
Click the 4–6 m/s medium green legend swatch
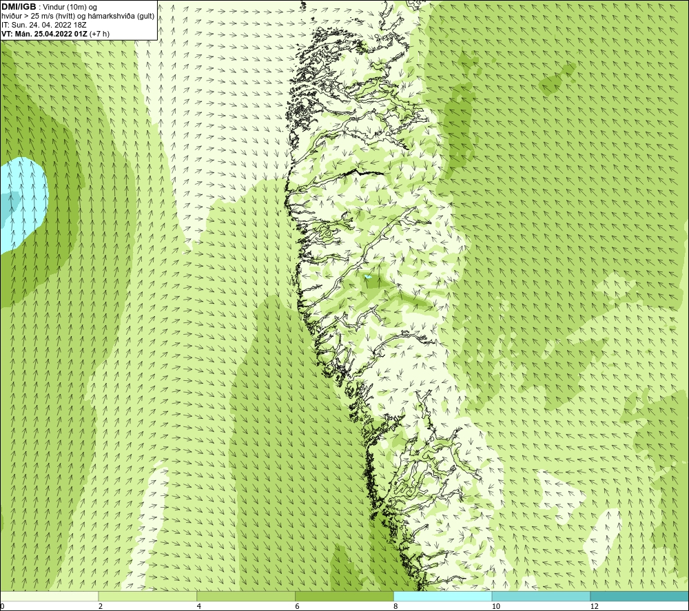(x=246, y=597)
